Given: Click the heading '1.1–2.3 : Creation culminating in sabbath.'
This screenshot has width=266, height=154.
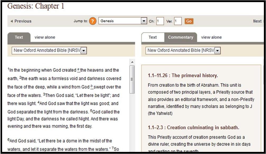Looking at the screenshot, I should click(193, 127).
